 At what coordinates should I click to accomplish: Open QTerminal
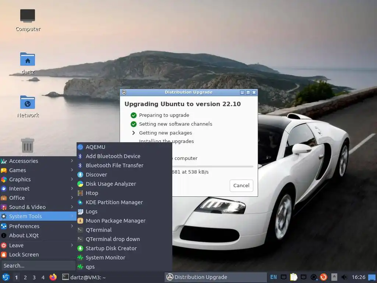click(124, 230)
